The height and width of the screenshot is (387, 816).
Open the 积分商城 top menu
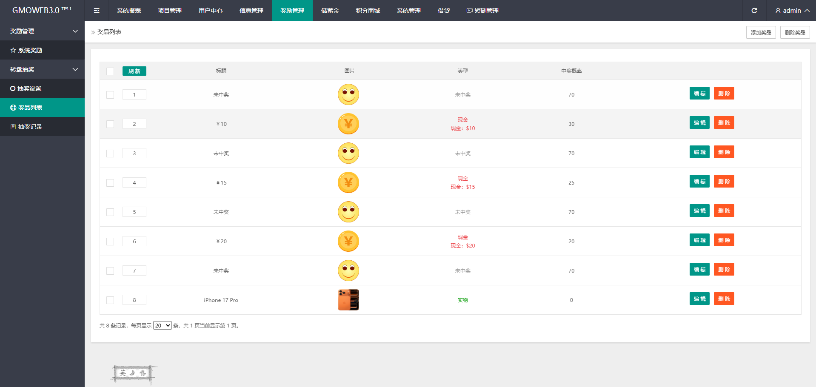(x=368, y=11)
